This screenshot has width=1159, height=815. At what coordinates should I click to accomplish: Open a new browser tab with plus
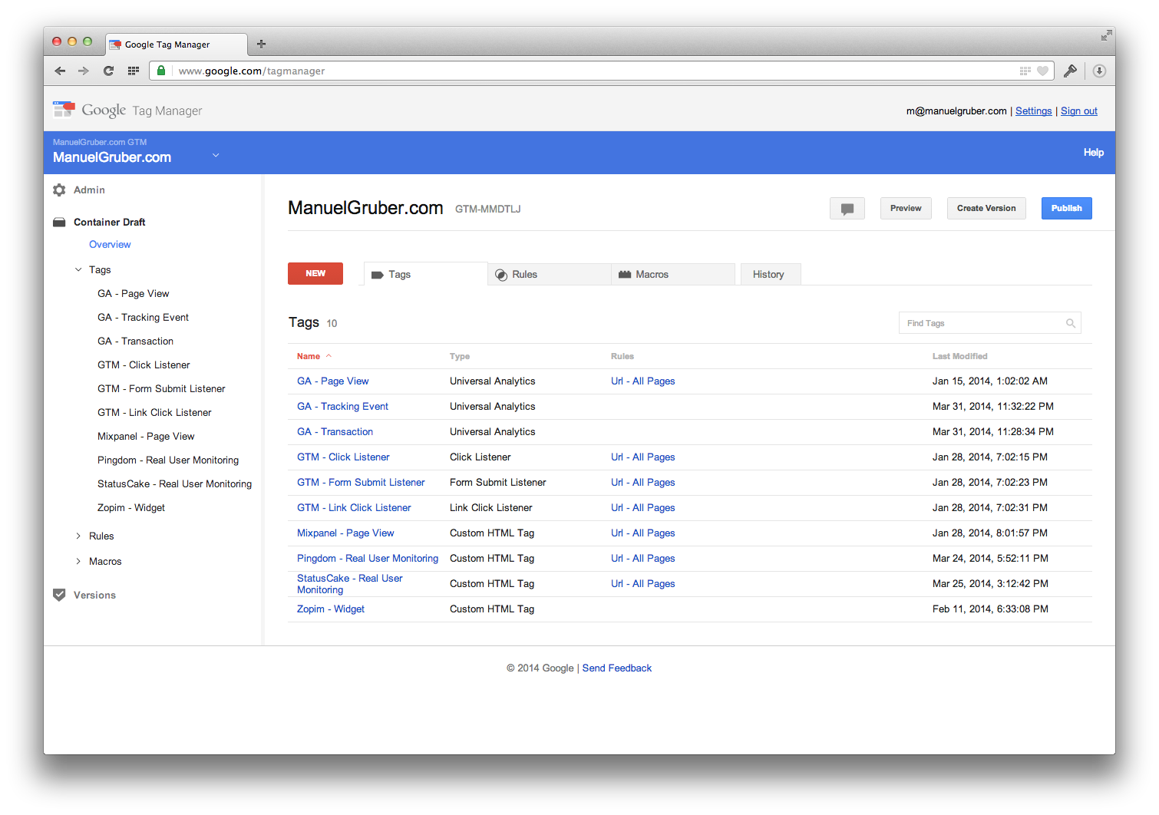[261, 44]
